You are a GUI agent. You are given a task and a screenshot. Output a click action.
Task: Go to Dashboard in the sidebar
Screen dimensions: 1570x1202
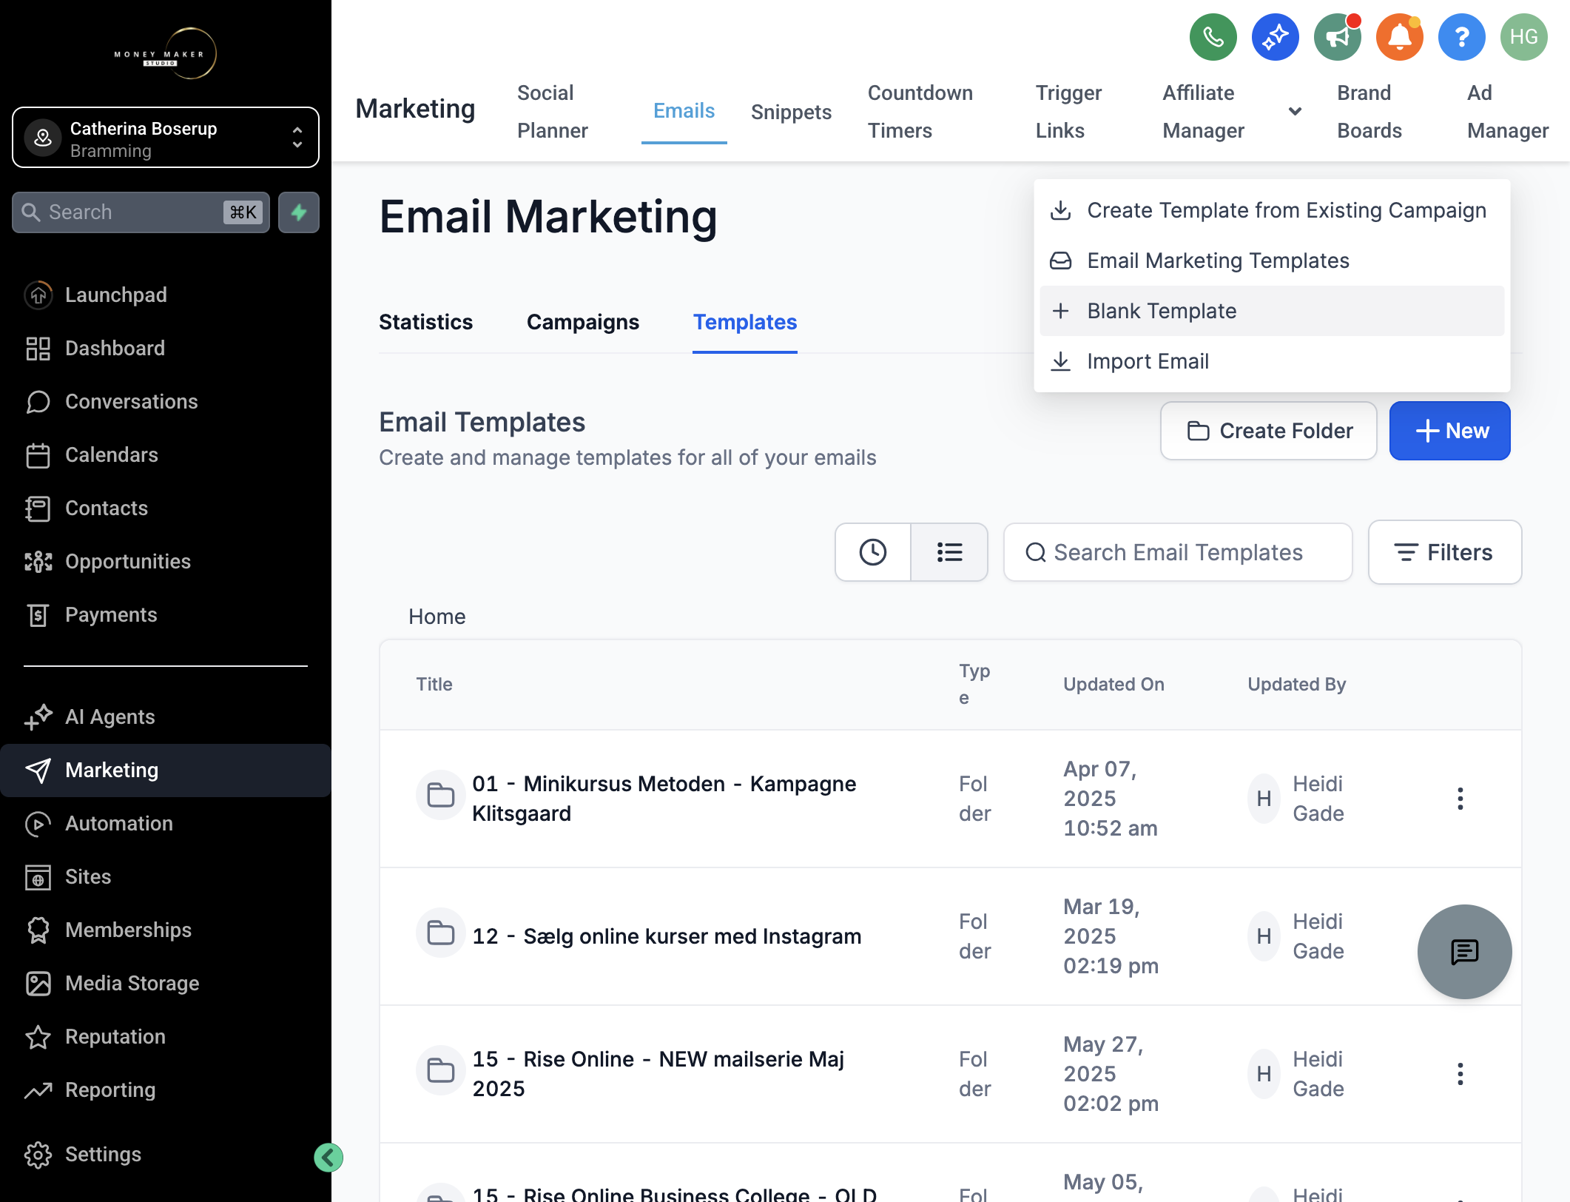pos(166,348)
